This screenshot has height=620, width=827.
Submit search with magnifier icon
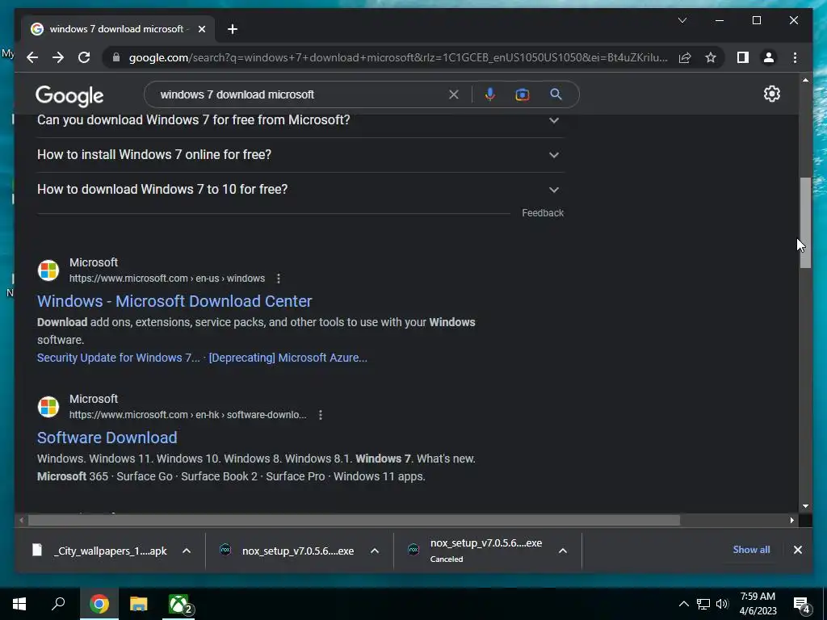(x=556, y=94)
